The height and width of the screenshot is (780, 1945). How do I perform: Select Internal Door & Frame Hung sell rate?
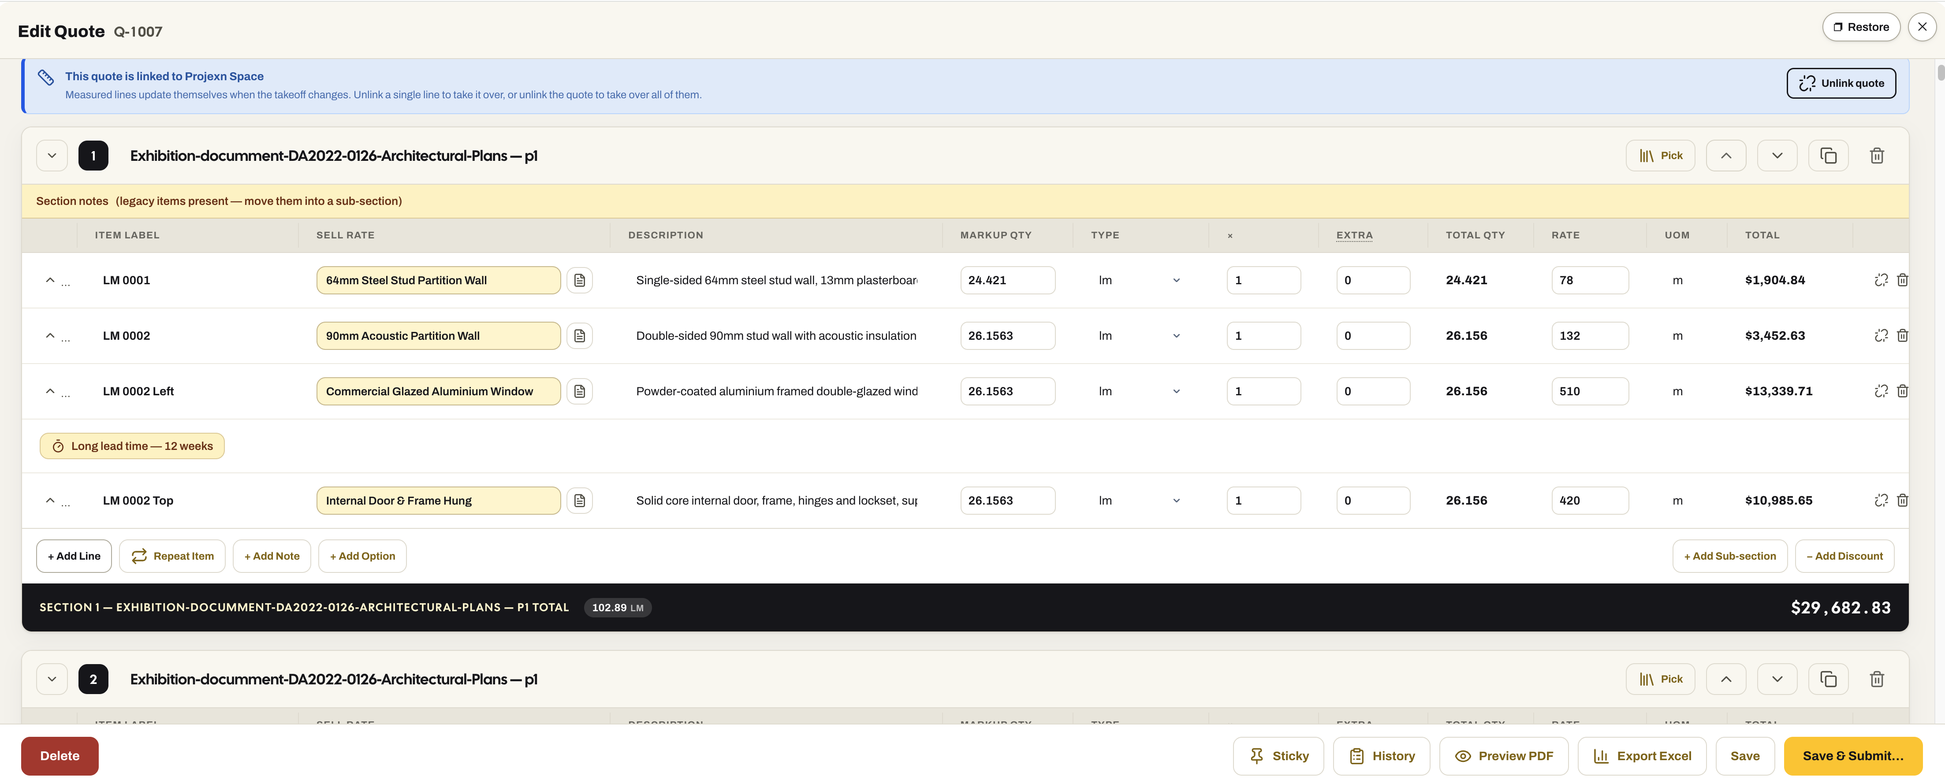pos(438,500)
